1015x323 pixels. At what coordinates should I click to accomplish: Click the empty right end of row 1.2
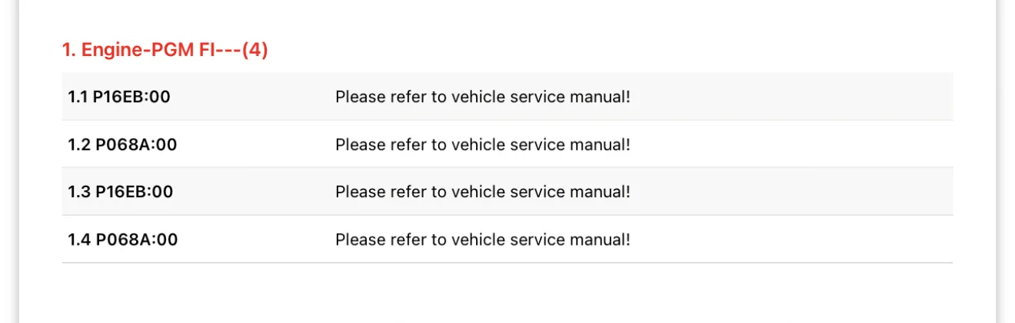point(792,144)
